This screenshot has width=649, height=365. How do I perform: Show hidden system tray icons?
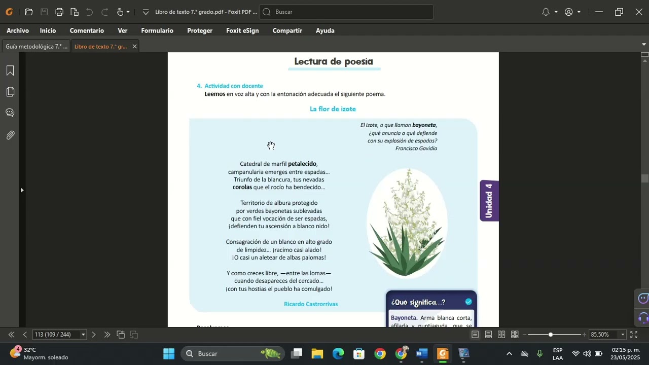point(509,354)
